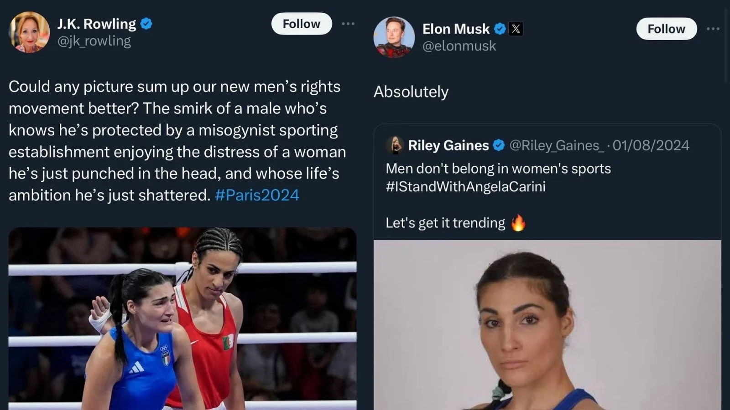Screen dimensions: 730x410
Task: Open Riley Gaines' small profile avatar
Action: [x=395, y=145]
